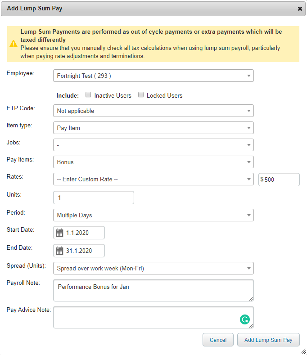Open the Pay items Bonus dropdown
307x355 pixels.
(x=153, y=162)
